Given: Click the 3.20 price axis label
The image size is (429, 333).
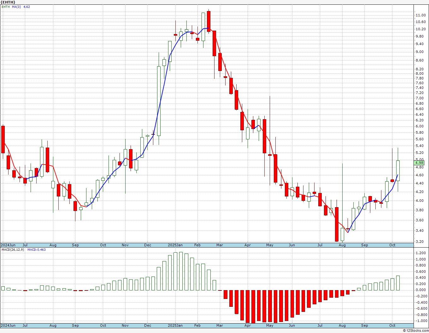Looking at the screenshot, I should (420, 242).
